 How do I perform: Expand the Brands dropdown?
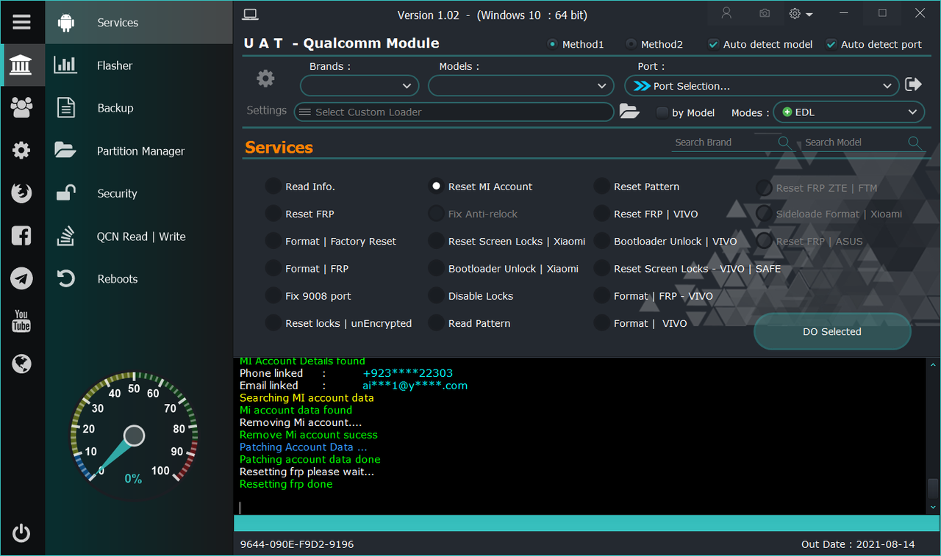coord(359,86)
